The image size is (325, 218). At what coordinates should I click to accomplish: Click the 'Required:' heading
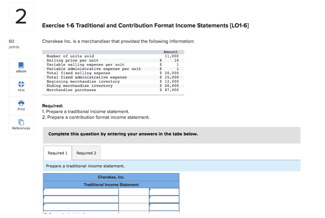[53, 106]
